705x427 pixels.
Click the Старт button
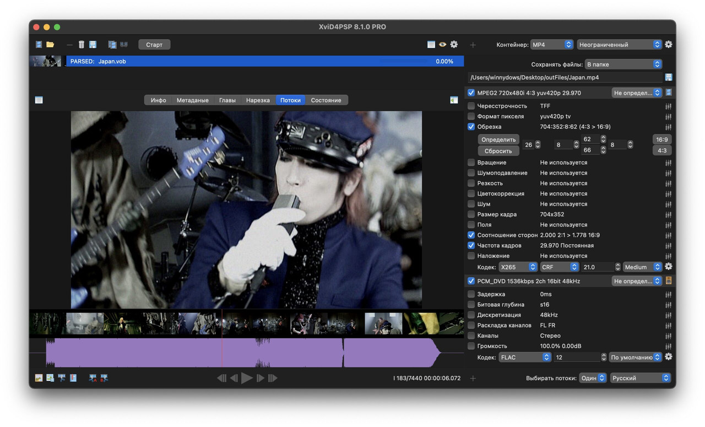[x=154, y=45]
